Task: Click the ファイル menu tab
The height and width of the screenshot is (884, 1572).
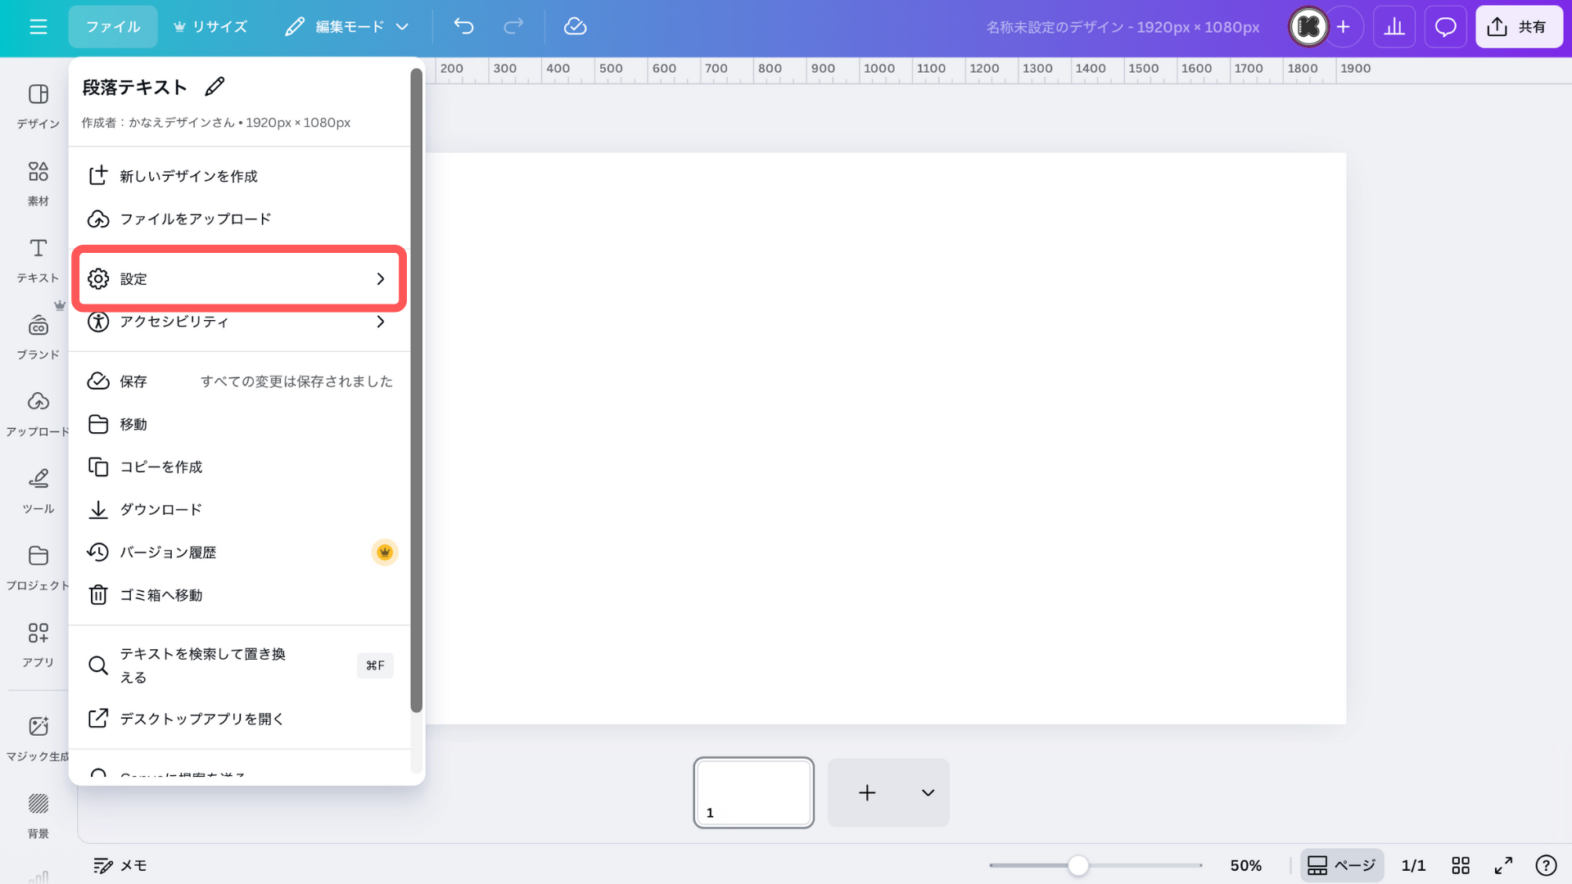Action: coord(113,27)
